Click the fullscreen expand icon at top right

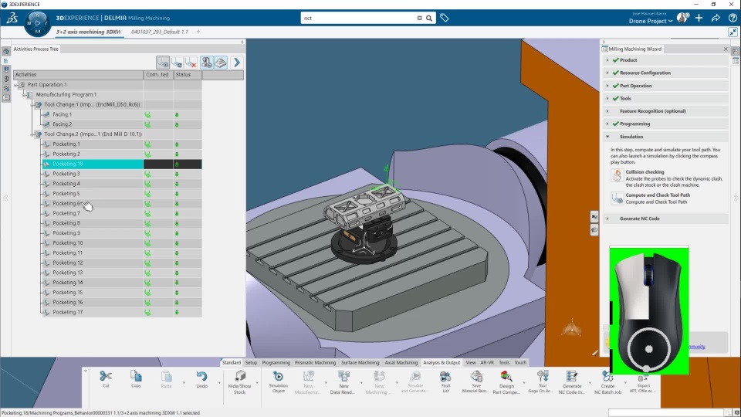(733, 32)
